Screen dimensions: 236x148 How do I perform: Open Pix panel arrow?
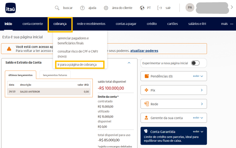tap(202, 90)
